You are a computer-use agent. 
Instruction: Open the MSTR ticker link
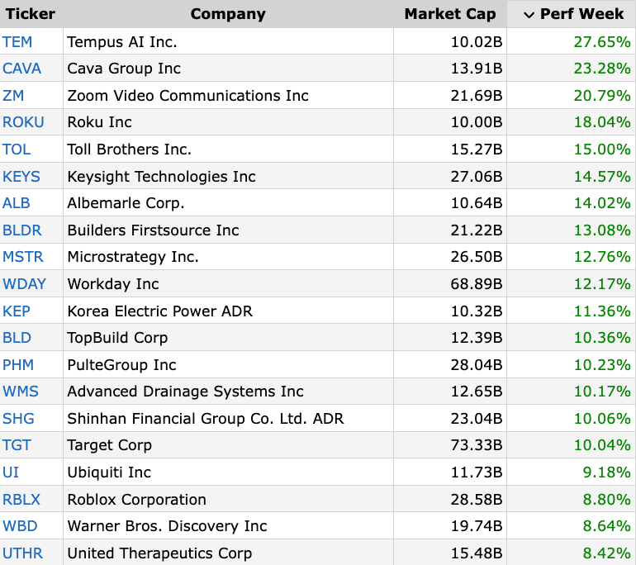(23, 257)
